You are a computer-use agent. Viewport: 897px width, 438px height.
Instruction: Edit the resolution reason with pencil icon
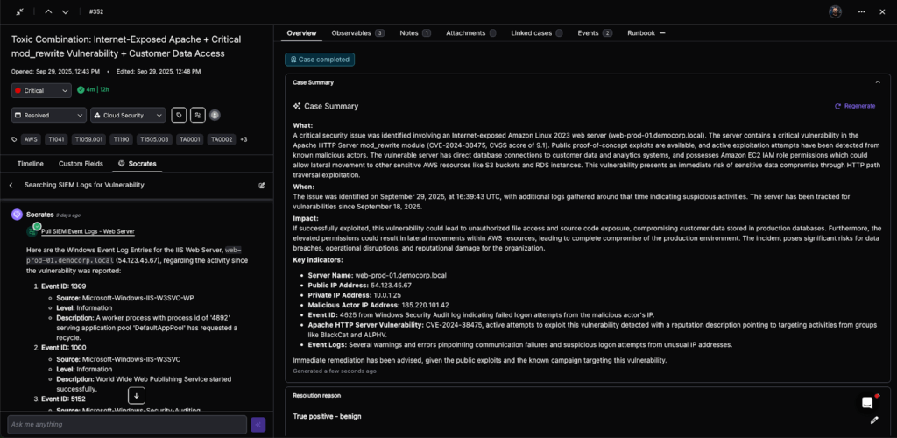coord(873,420)
